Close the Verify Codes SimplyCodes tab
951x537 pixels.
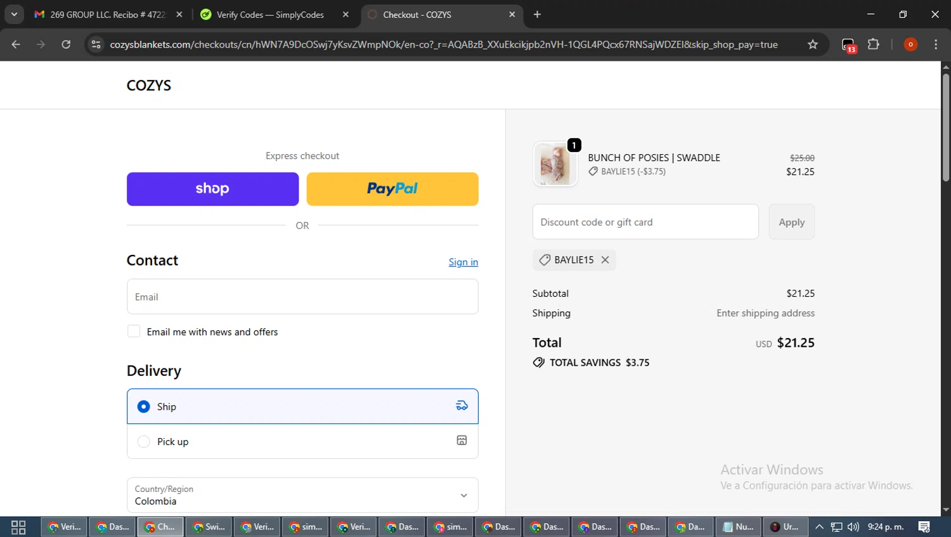(346, 15)
